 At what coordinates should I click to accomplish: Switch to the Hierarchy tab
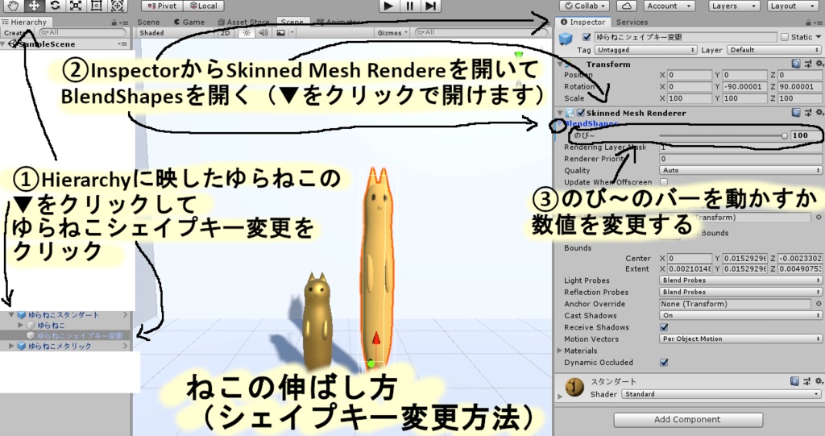[x=25, y=22]
